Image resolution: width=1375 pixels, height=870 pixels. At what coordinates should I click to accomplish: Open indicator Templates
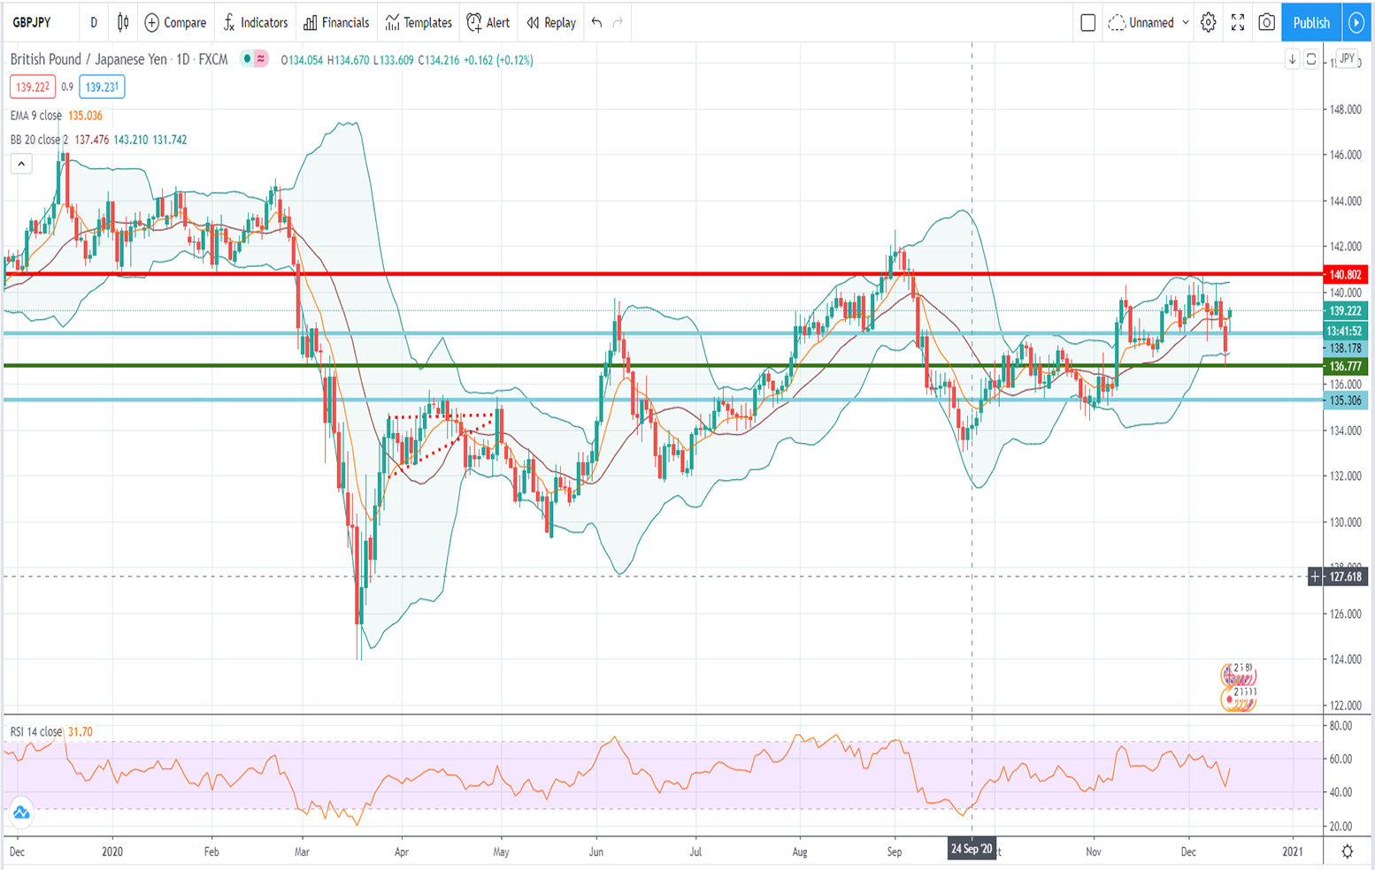(x=417, y=23)
